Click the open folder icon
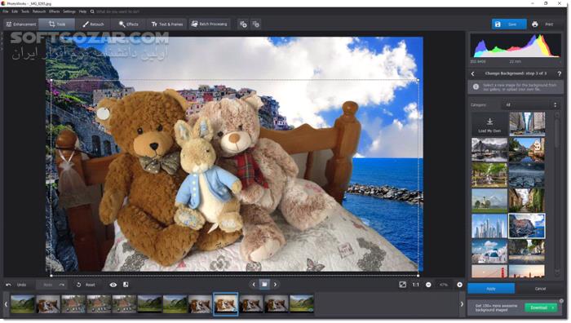Viewport: 571px width, 323px height. pos(264,285)
